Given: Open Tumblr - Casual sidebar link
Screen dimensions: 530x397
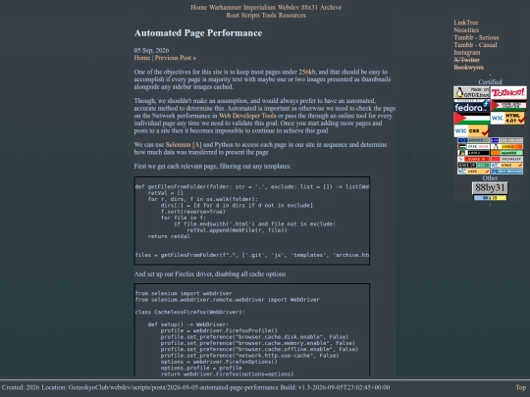Looking at the screenshot, I should click(x=475, y=45).
